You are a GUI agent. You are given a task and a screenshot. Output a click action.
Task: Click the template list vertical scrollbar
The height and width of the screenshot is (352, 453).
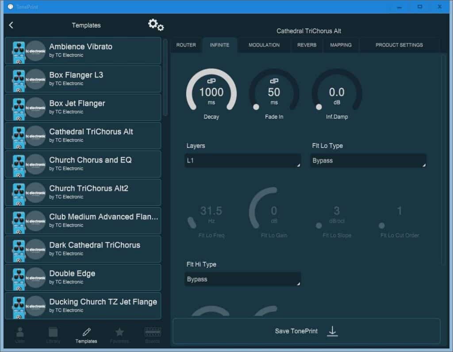[x=165, y=77]
